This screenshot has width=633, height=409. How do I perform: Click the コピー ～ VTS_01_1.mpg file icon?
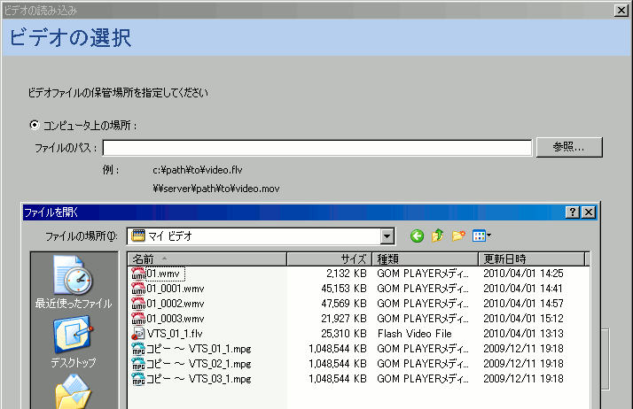point(138,349)
